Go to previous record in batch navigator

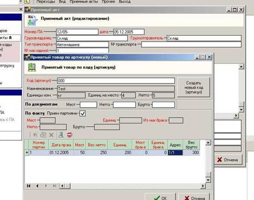tap(37, 186)
